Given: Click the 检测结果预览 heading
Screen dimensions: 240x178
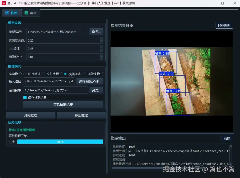Looking at the screenshot, I should point(122,26).
